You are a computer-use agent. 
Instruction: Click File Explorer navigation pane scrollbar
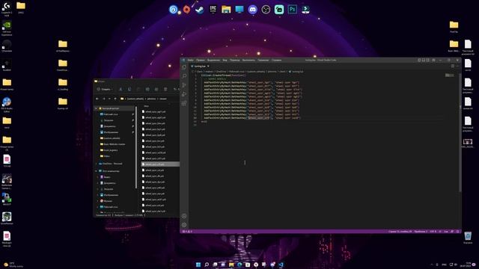[x=136, y=147]
